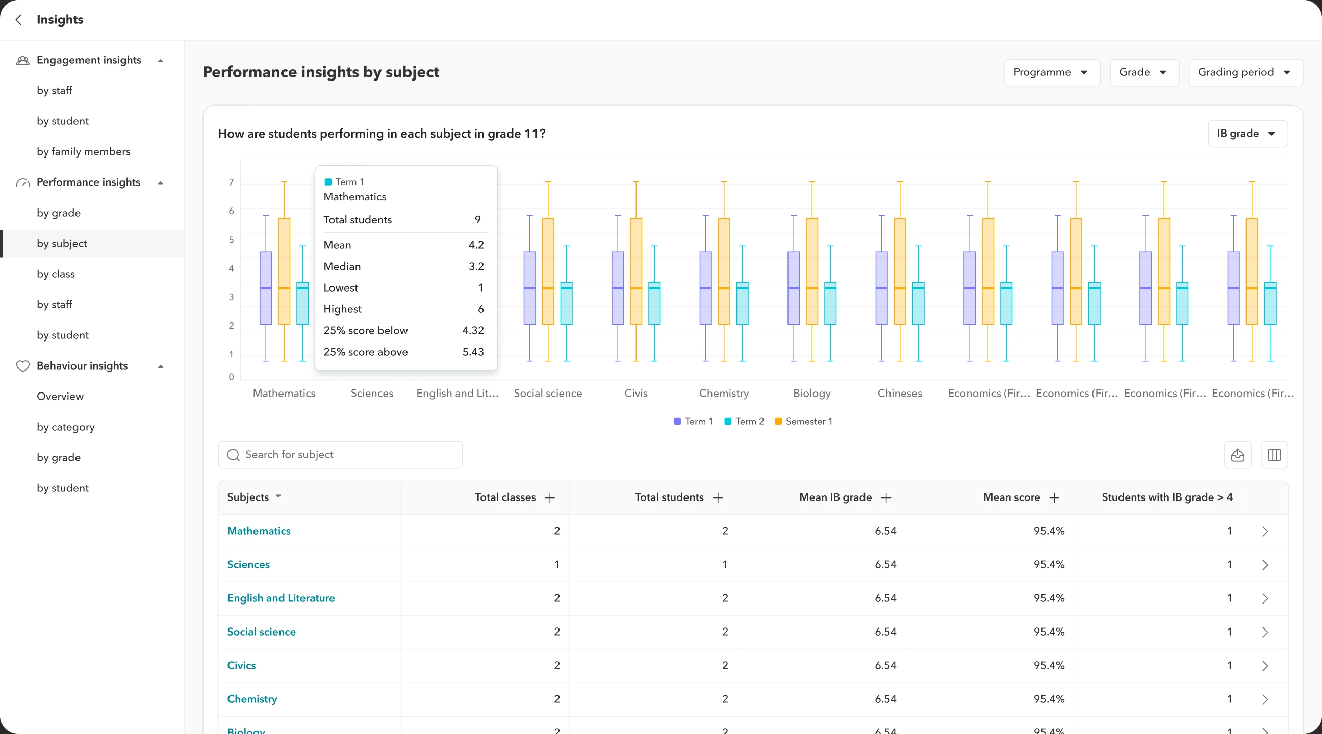The width and height of the screenshot is (1322, 734).
Task: Click plus icon beside Mean IB grade
Action: click(x=886, y=497)
